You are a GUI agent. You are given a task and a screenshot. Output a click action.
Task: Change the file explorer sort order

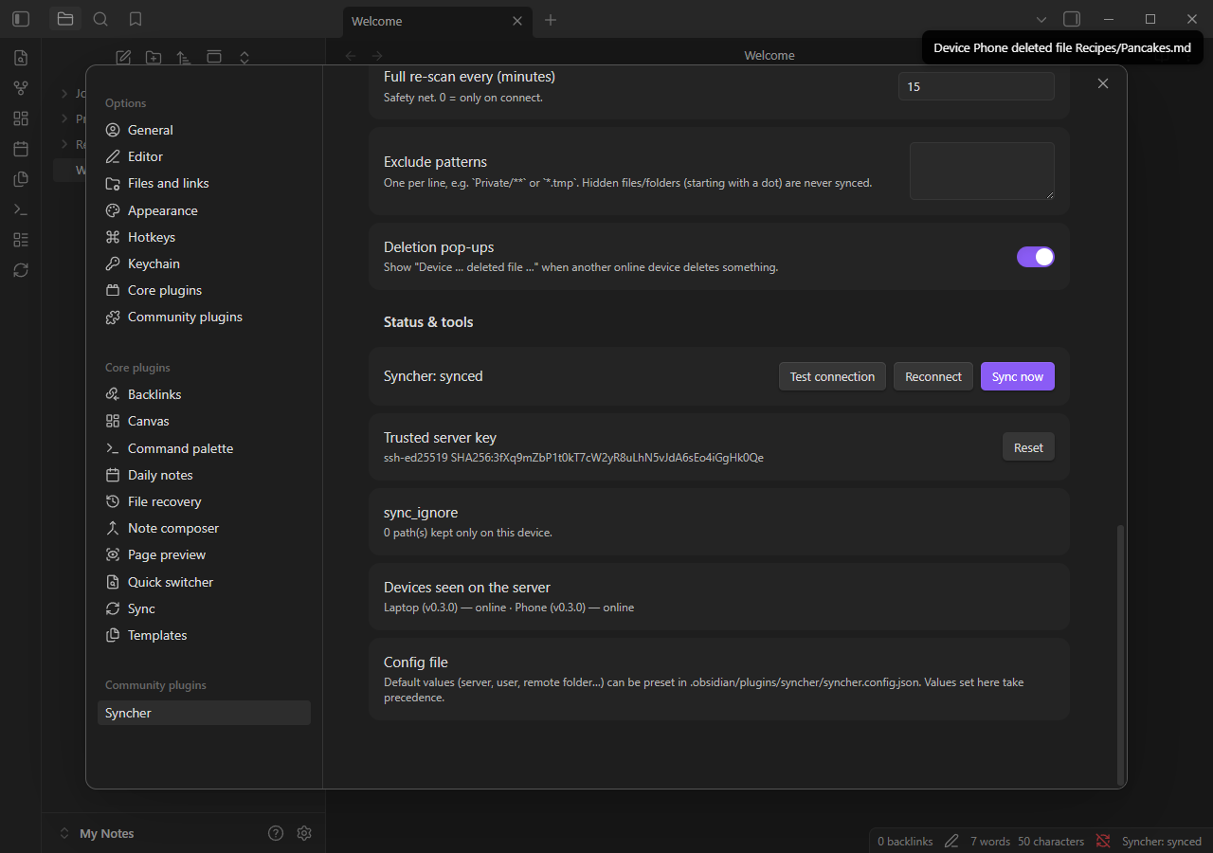click(x=184, y=58)
